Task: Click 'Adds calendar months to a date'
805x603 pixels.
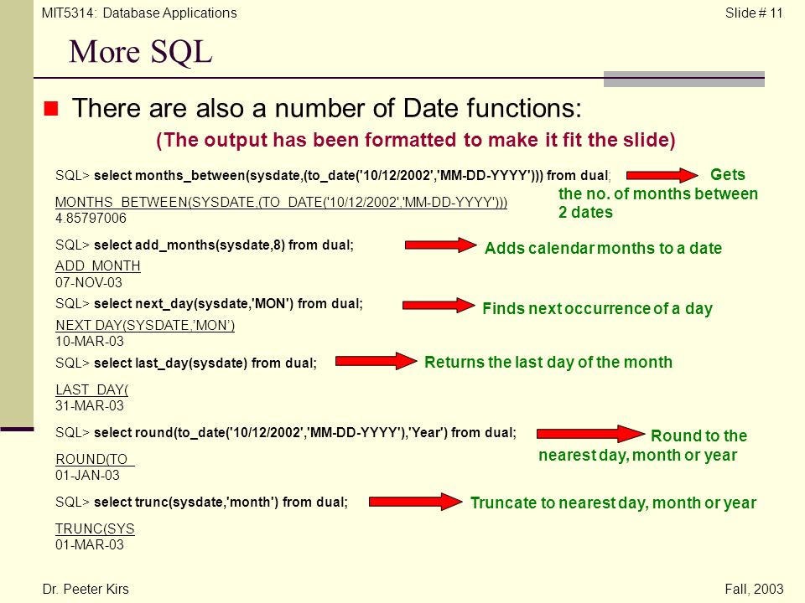Action: (603, 248)
